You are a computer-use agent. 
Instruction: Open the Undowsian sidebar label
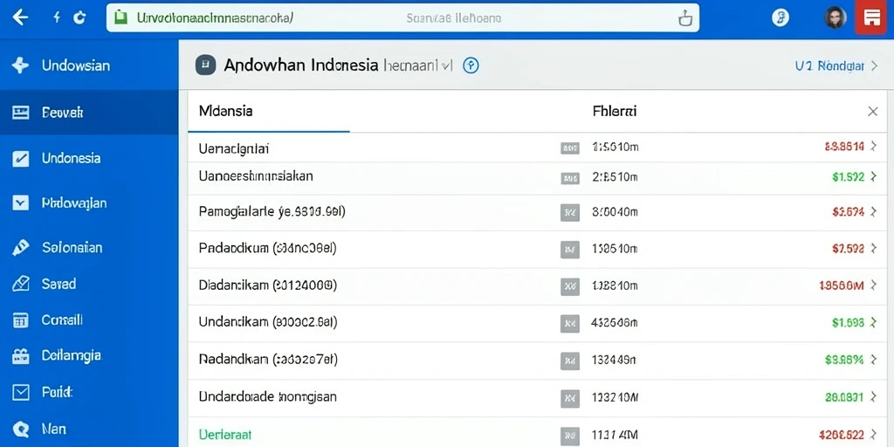point(76,65)
